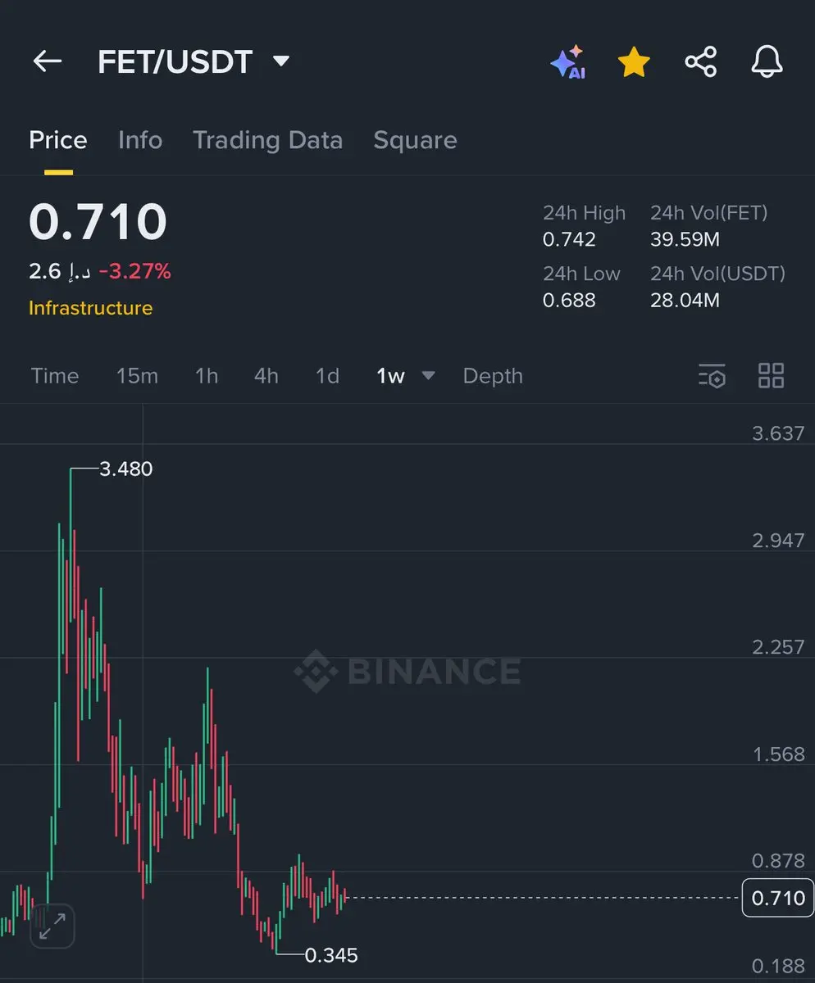Image resolution: width=815 pixels, height=983 pixels.
Task: Switch to the Depth chart view
Action: (493, 376)
